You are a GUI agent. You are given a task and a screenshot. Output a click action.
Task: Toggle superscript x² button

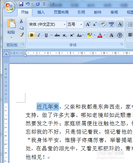[72, 35]
